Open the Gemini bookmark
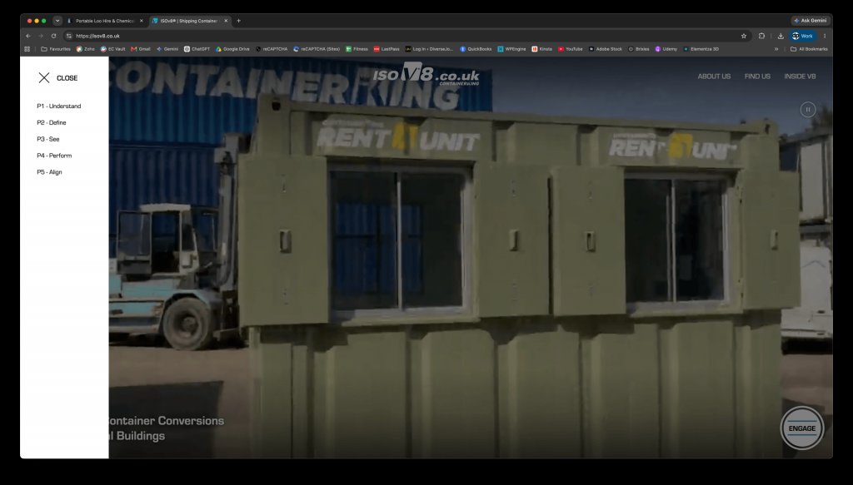The image size is (853, 485). click(x=167, y=49)
